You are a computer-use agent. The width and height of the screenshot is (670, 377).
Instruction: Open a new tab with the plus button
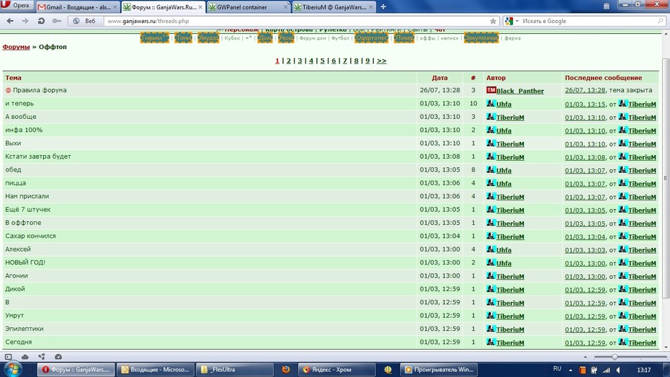pyautogui.click(x=383, y=6)
